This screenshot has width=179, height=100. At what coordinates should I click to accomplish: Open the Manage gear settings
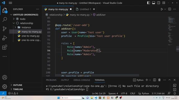4,87
